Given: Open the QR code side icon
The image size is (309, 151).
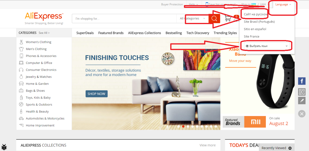Looking at the screenshot, I should (x=301, y=92).
